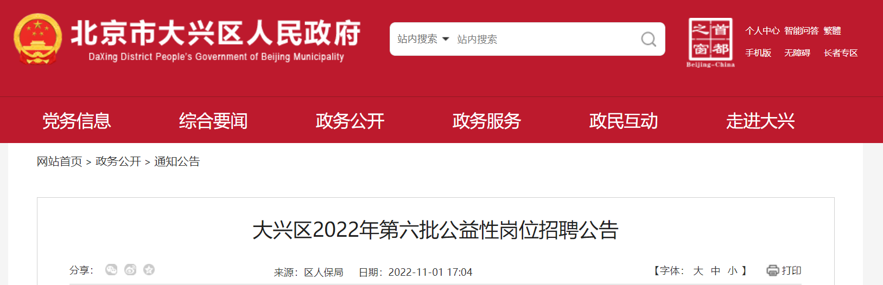
Task: Go to 网站首页 breadcrumb link
Action: click(x=60, y=161)
